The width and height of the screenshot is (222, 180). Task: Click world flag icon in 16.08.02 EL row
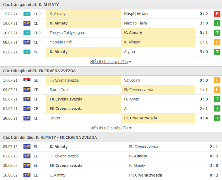pyautogui.click(x=27, y=175)
